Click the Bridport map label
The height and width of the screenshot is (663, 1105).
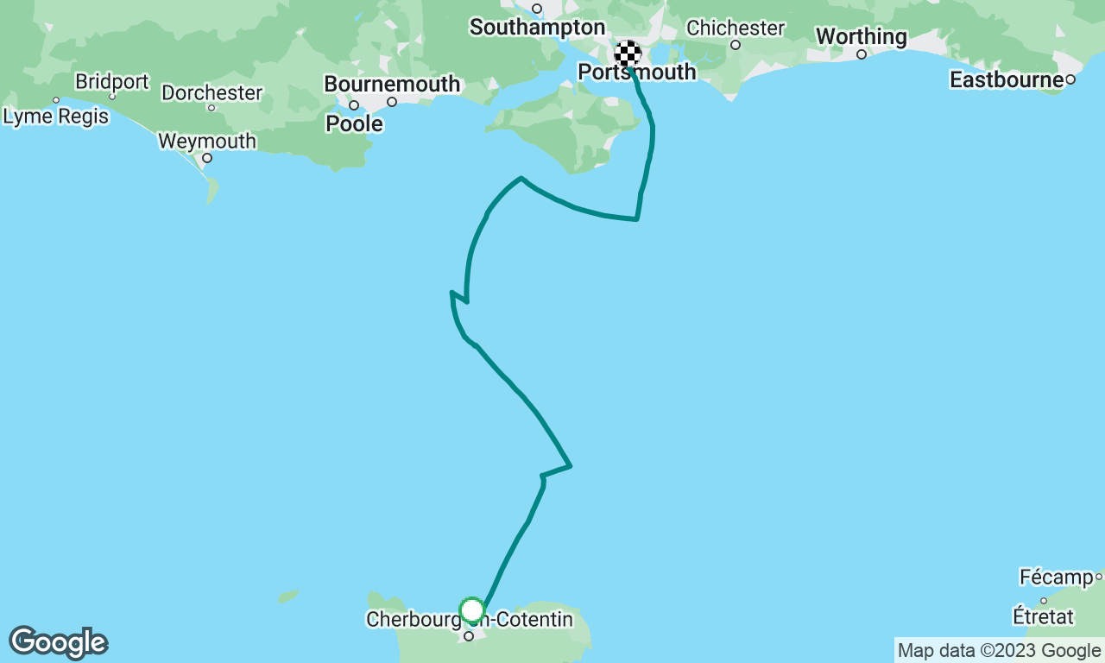tap(111, 81)
